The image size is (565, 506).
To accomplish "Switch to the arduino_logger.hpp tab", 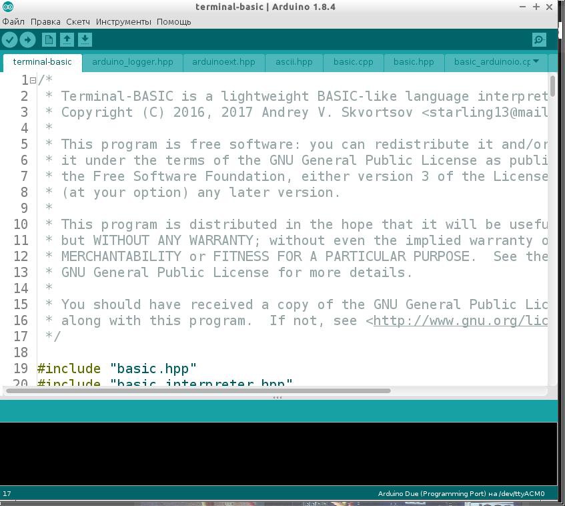I will (x=133, y=62).
